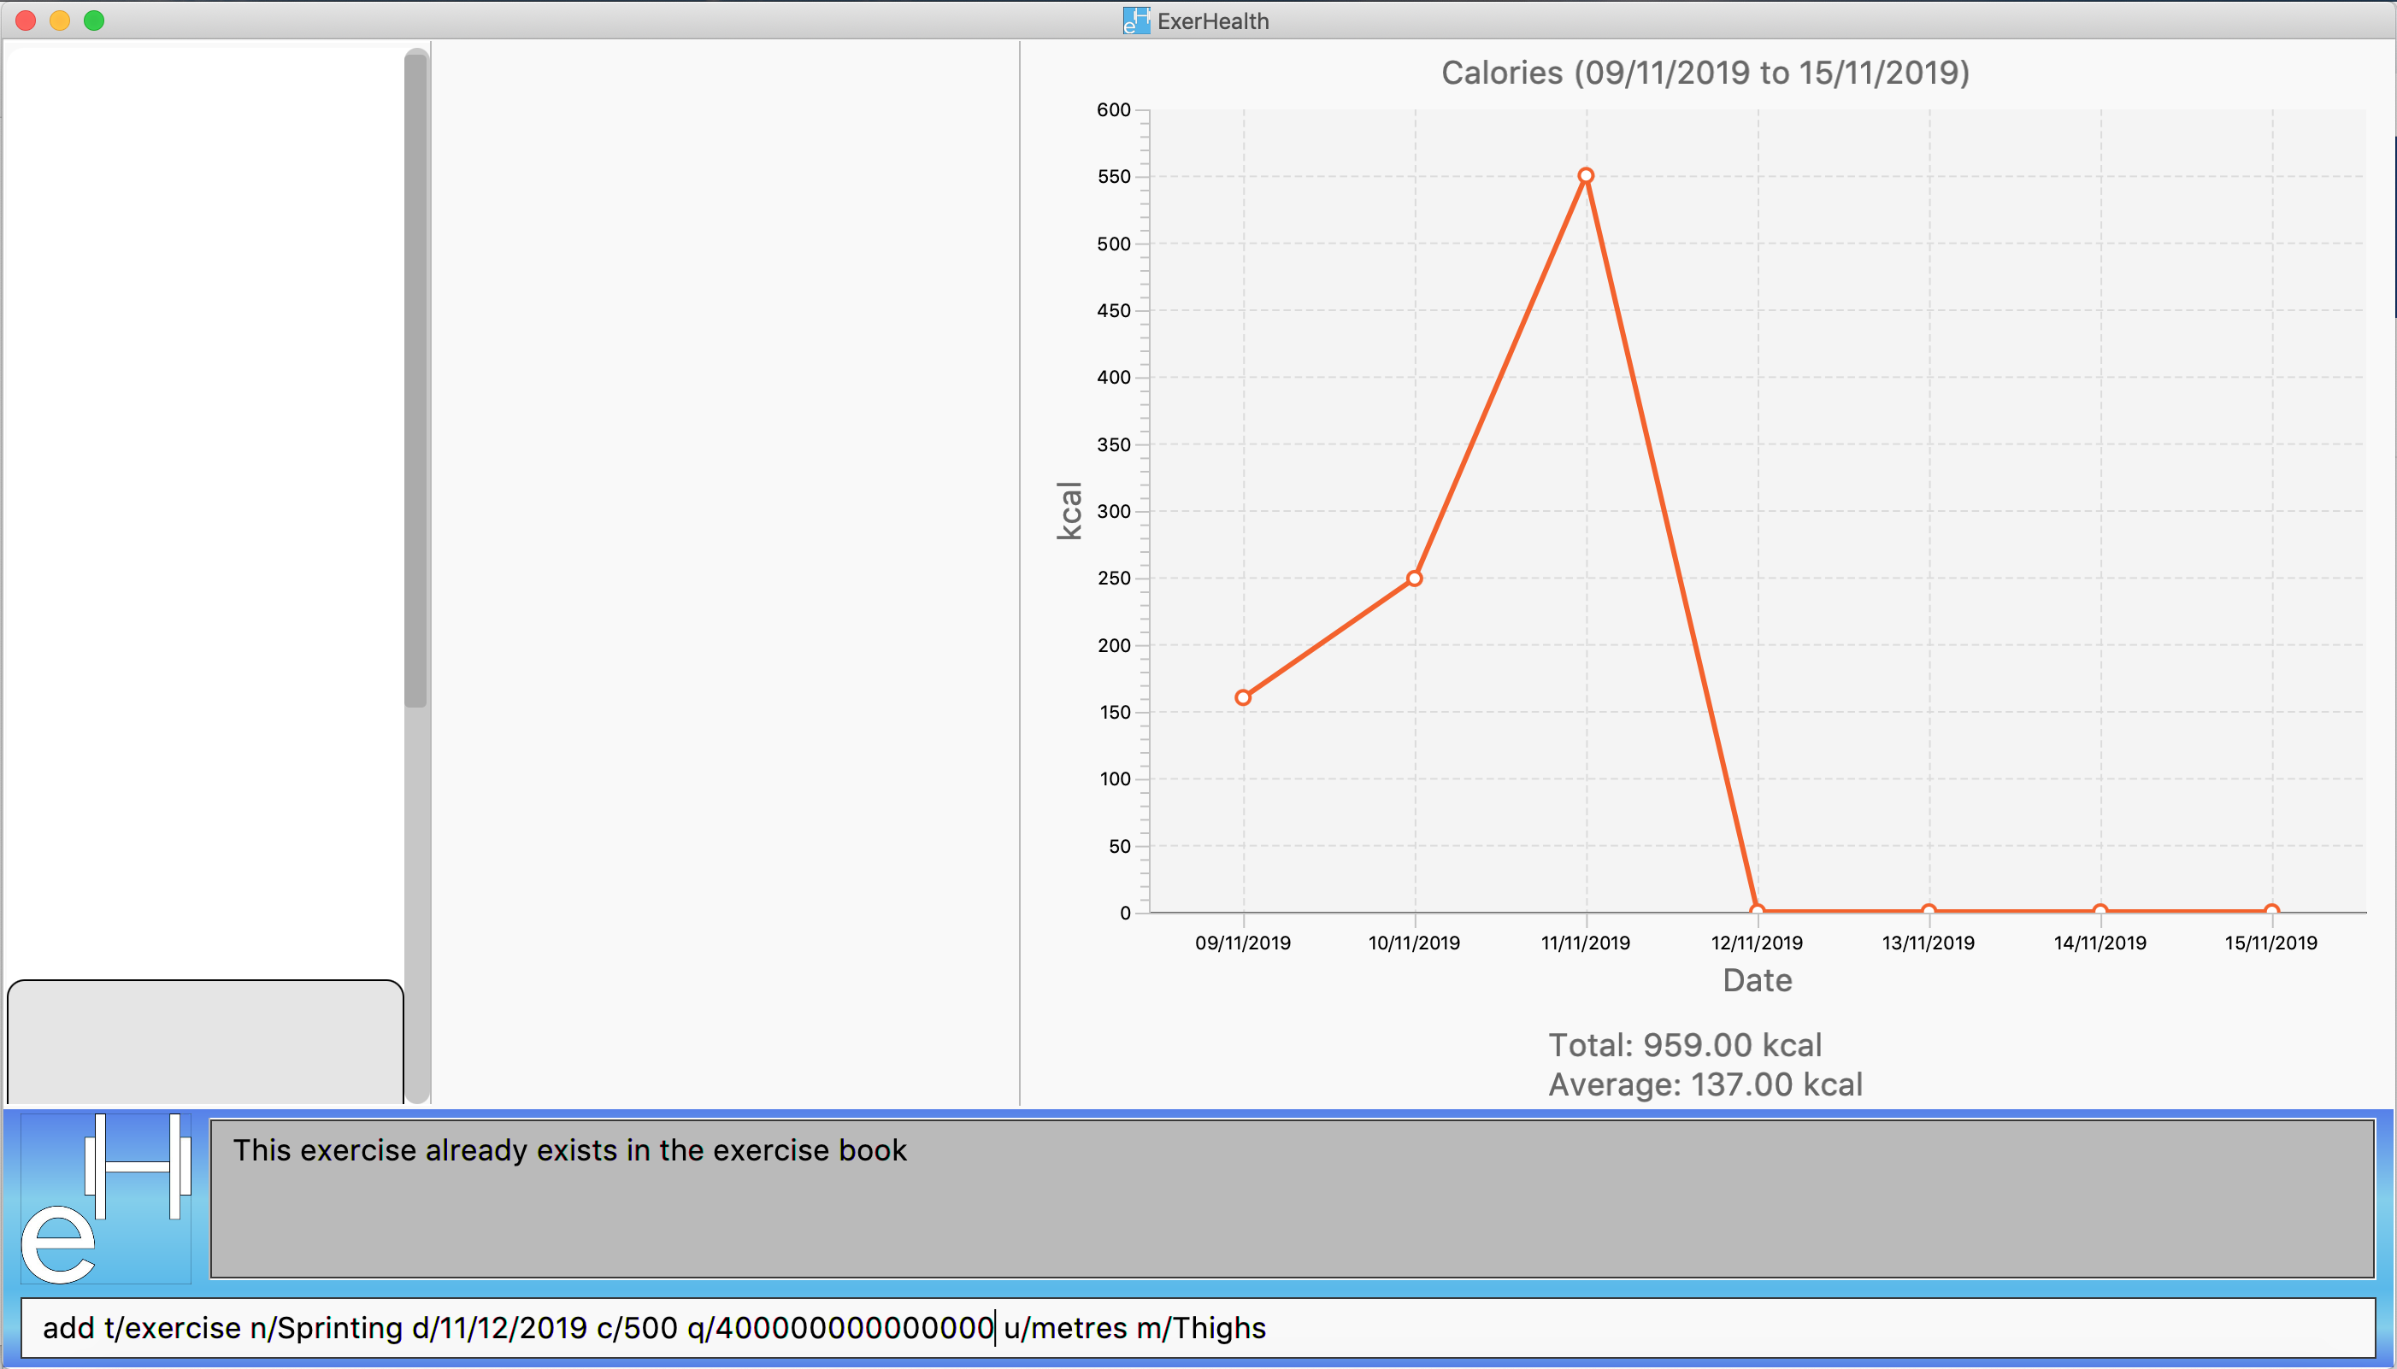Click the Total 959.00 kcal label
Screen dimensions: 2397x1369
1684,1044
